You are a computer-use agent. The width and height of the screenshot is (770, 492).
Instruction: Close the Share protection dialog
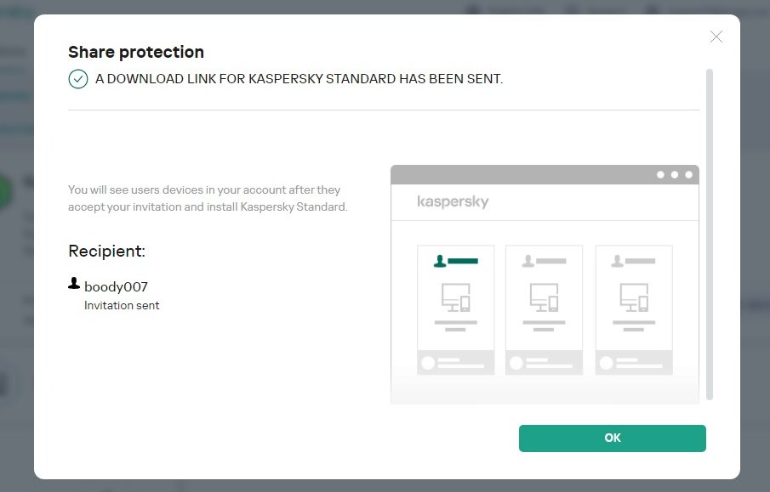pyautogui.click(x=716, y=37)
